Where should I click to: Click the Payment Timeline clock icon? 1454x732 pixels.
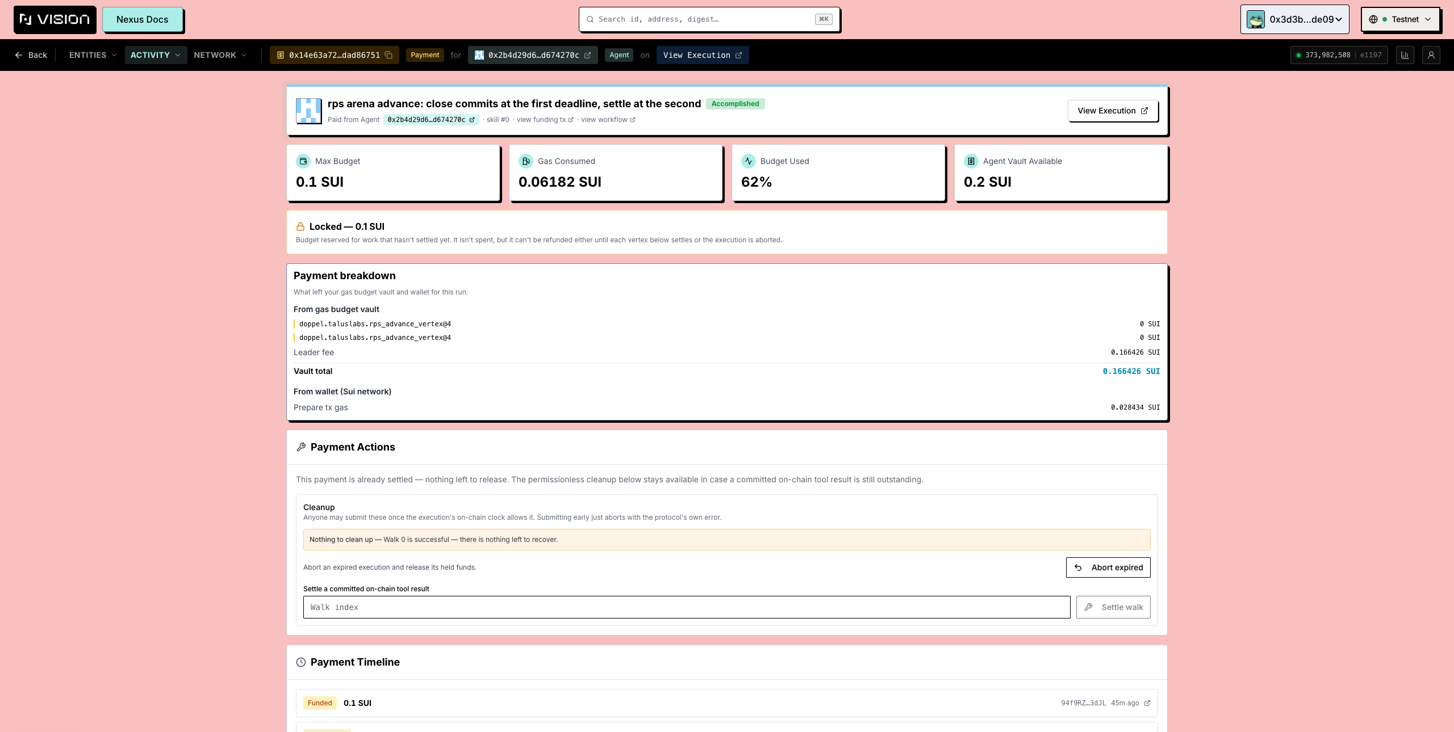(301, 662)
